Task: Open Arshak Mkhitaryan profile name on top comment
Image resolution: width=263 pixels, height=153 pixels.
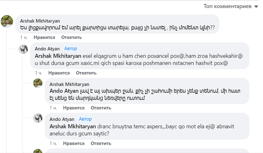Action: click(x=40, y=21)
